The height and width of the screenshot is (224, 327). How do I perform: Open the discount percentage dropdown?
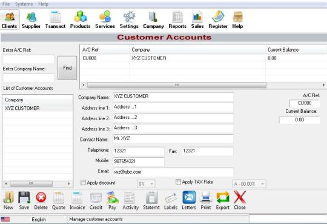click(x=146, y=184)
